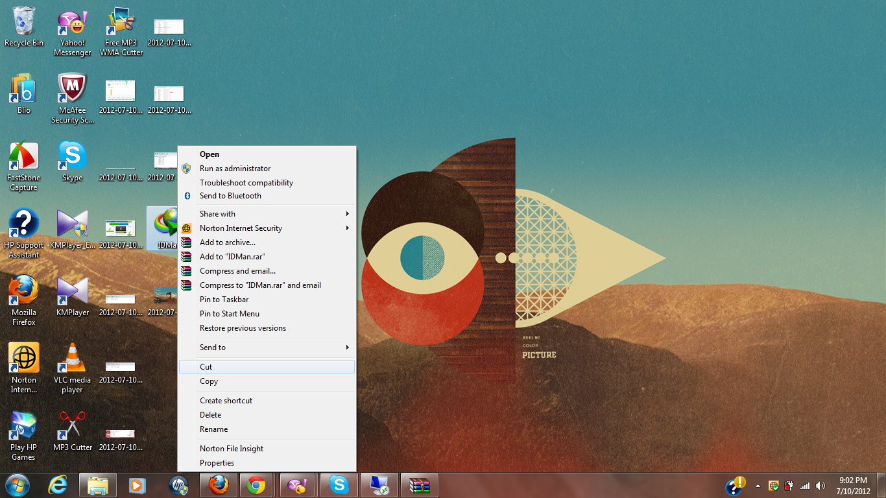Choose Compress to "IDMan.rar" and email
The height and width of the screenshot is (498, 886).
click(x=267, y=285)
